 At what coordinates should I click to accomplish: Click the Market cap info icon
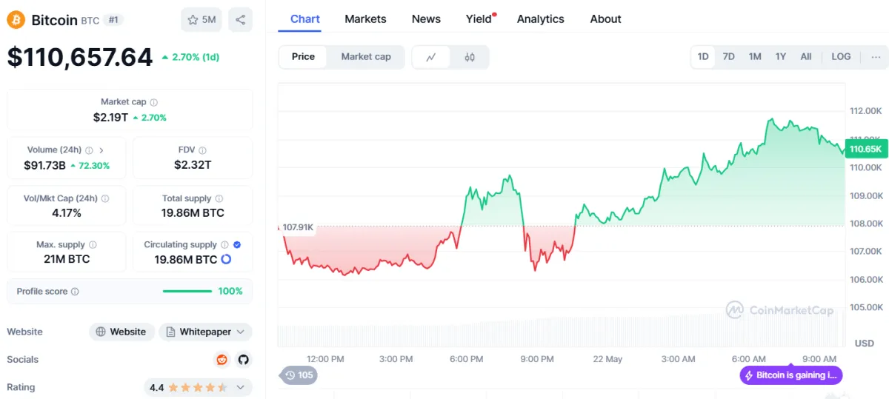click(x=154, y=102)
